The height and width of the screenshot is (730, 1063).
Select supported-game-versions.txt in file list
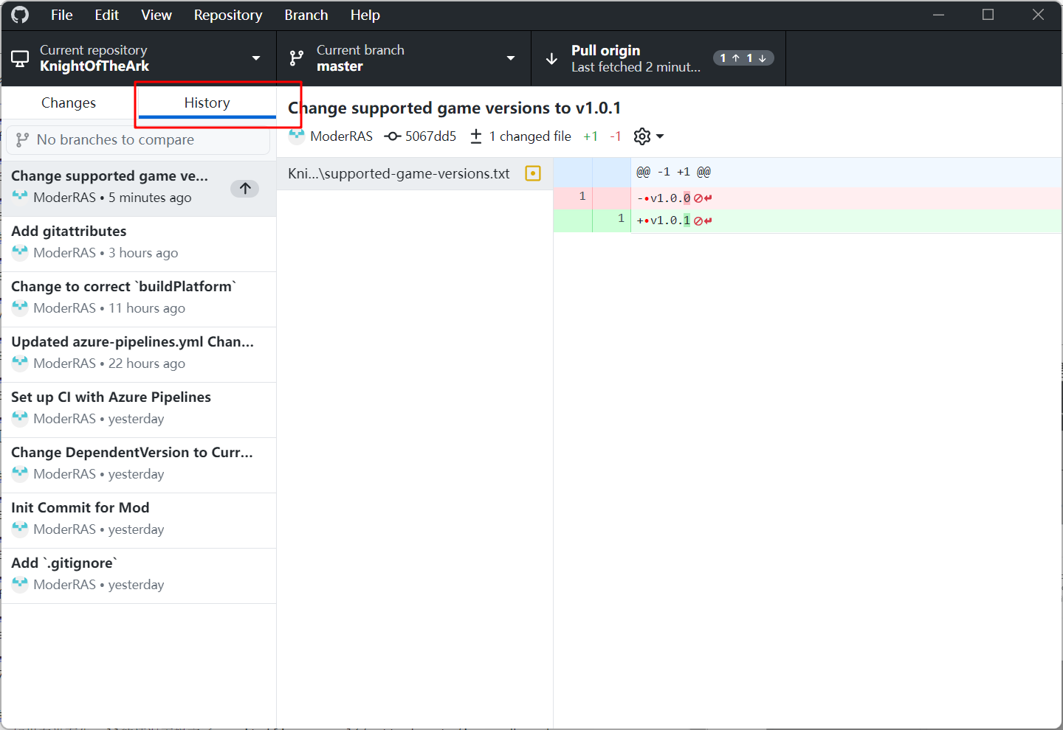point(399,174)
